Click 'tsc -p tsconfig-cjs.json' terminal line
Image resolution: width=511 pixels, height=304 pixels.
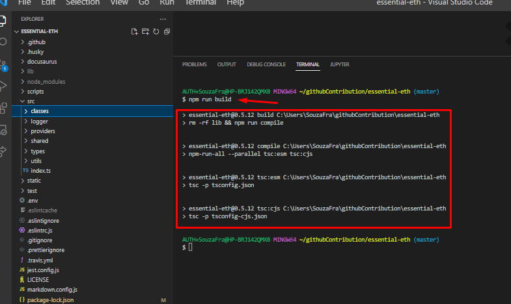(x=228, y=216)
